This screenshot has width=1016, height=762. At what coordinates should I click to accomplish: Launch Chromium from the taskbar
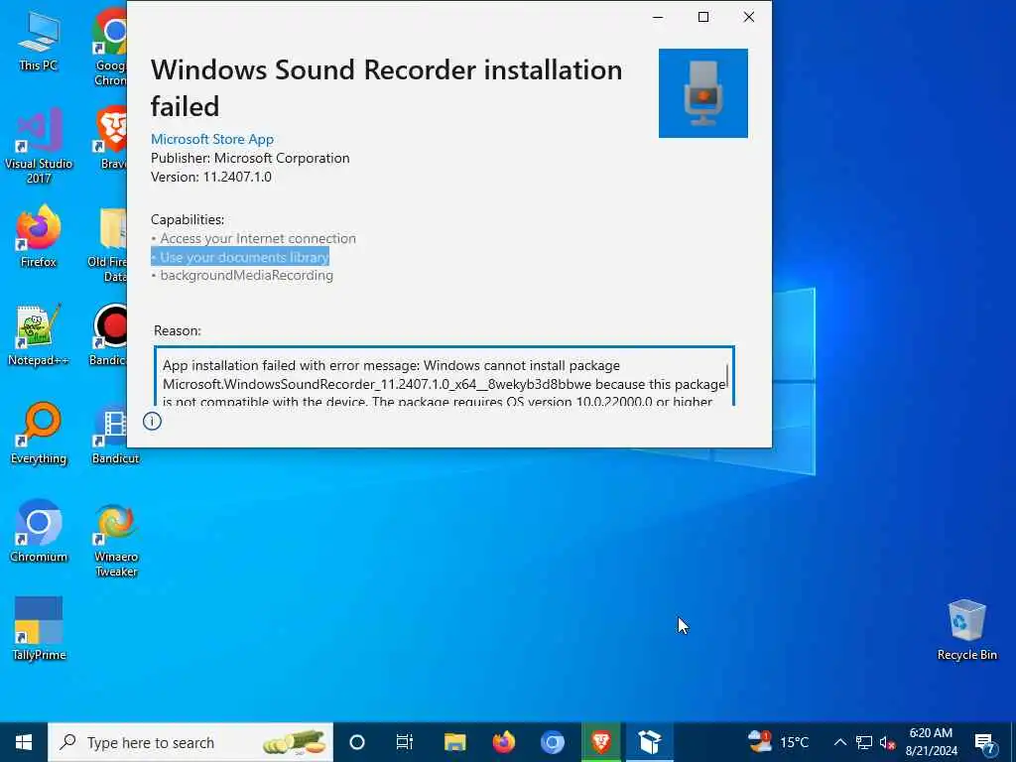[x=552, y=742]
